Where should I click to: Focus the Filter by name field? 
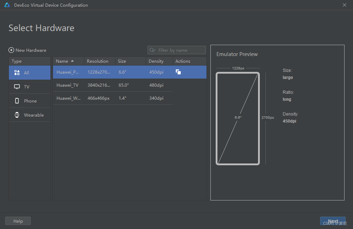coord(176,50)
